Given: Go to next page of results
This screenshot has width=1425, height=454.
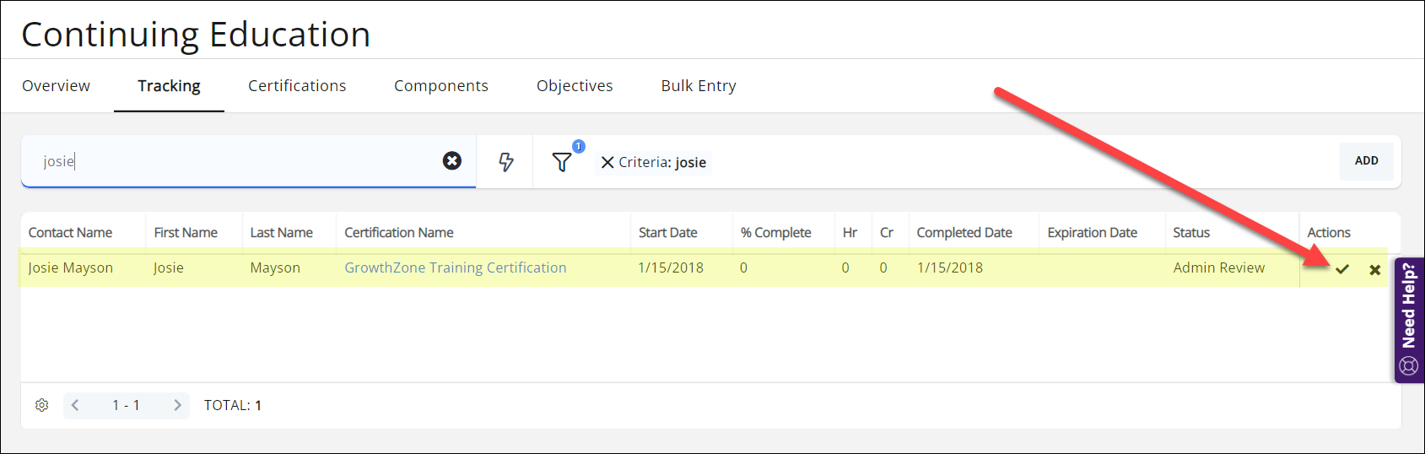Looking at the screenshot, I should (177, 405).
